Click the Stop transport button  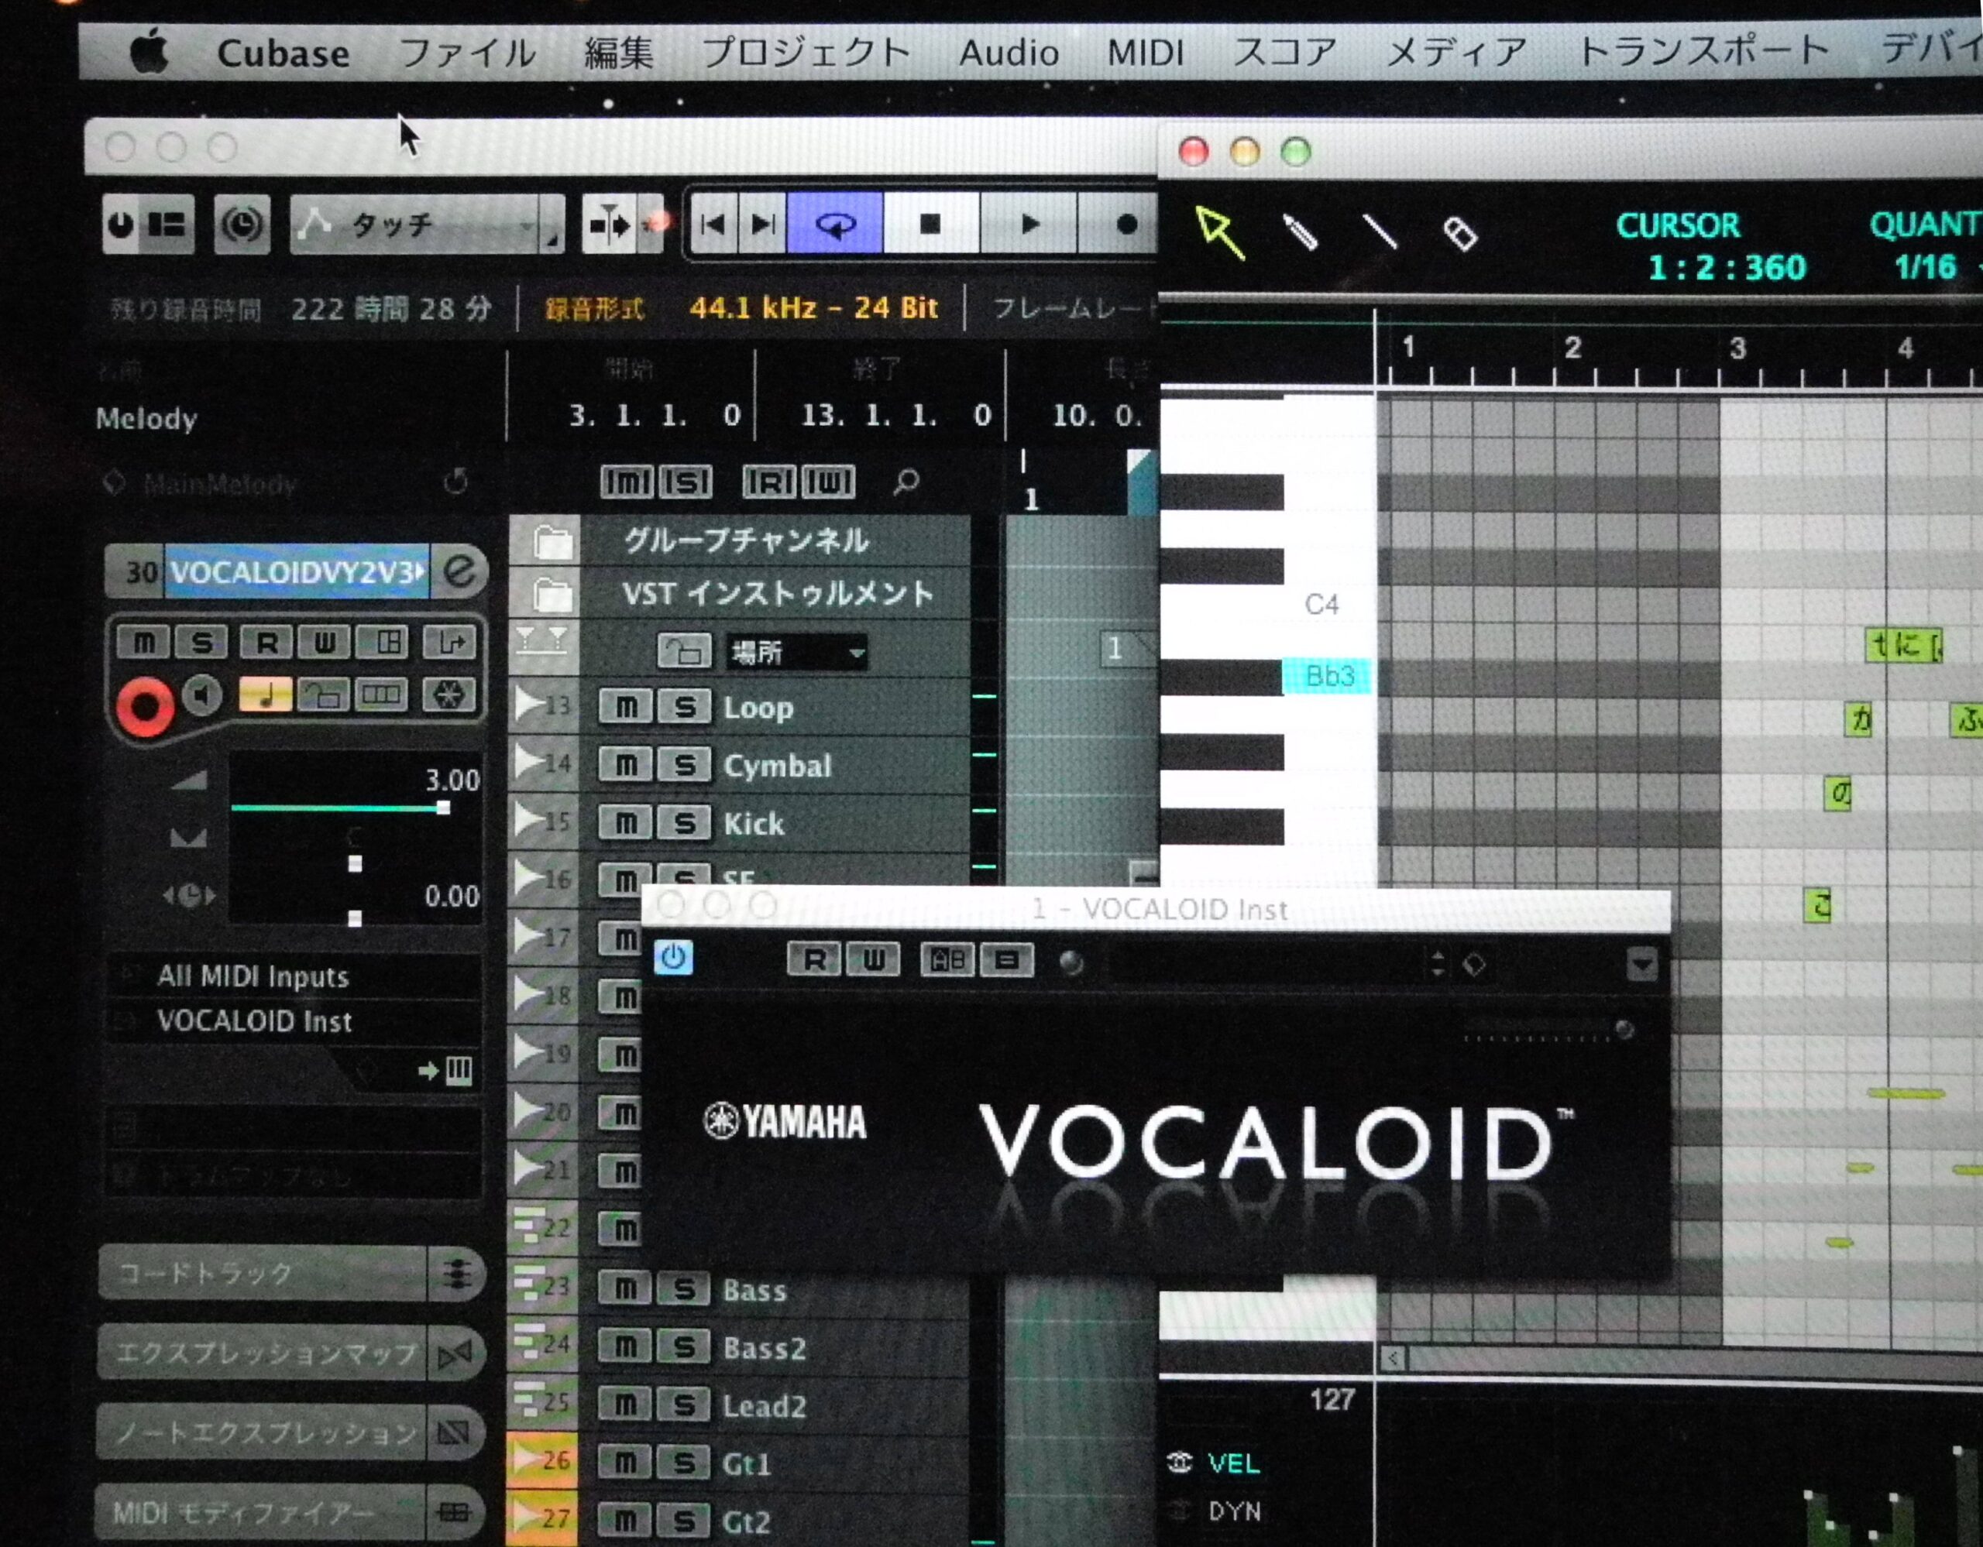[930, 223]
